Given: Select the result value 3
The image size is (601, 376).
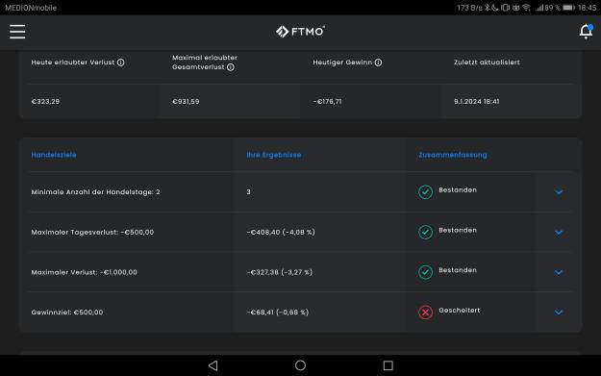Looking at the screenshot, I should pyautogui.click(x=248, y=192).
